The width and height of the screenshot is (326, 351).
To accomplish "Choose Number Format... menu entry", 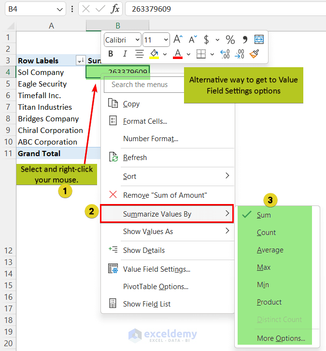I will point(168,139).
